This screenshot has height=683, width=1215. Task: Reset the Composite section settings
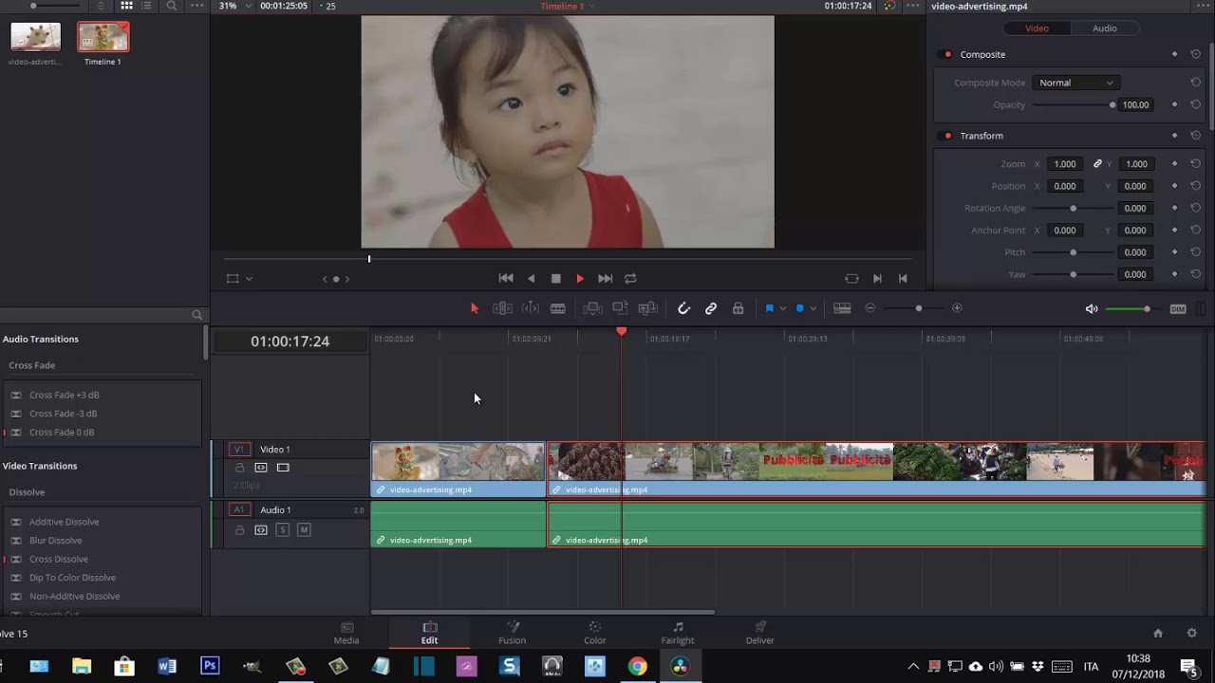(x=1195, y=55)
